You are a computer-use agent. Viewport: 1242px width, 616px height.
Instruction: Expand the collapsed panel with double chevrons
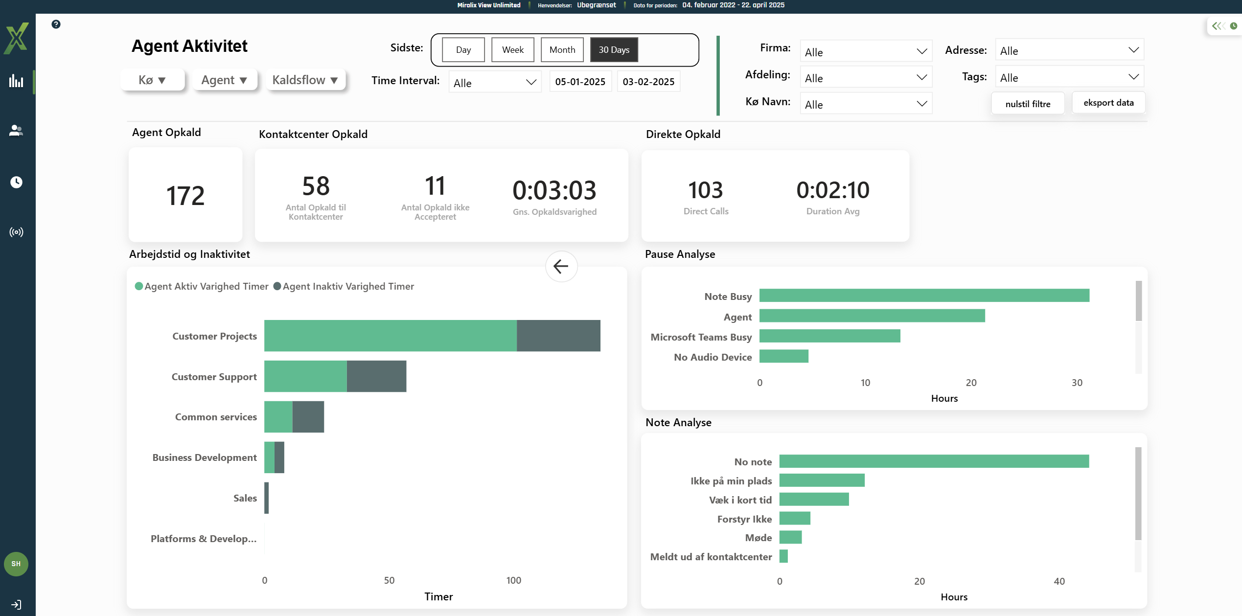(1217, 26)
